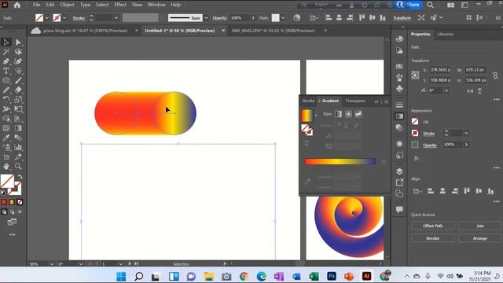This screenshot has width=503, height=283.
Task: Click Fill swatch in Appearance section
Action: (415, 122)
